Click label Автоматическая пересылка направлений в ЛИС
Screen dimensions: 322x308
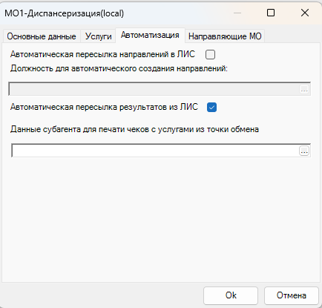(102, 54)
